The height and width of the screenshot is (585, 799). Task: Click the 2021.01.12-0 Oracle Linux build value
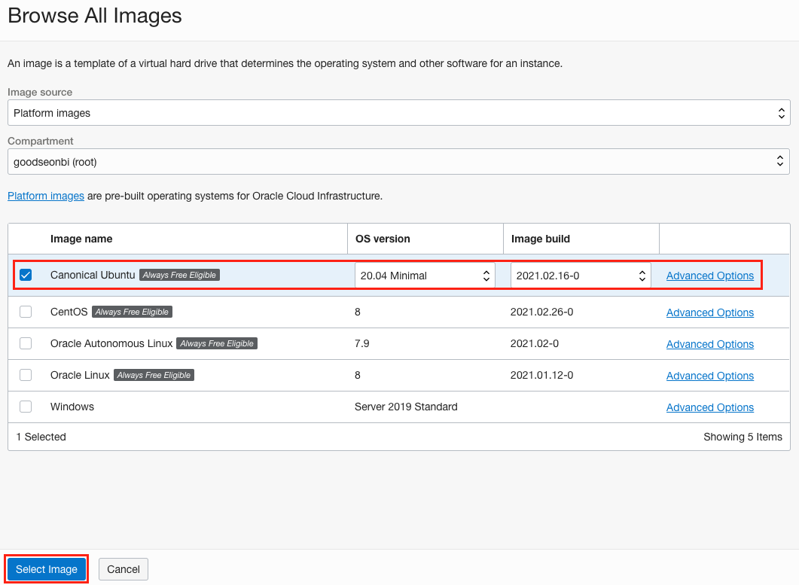[x=541, y=375]
